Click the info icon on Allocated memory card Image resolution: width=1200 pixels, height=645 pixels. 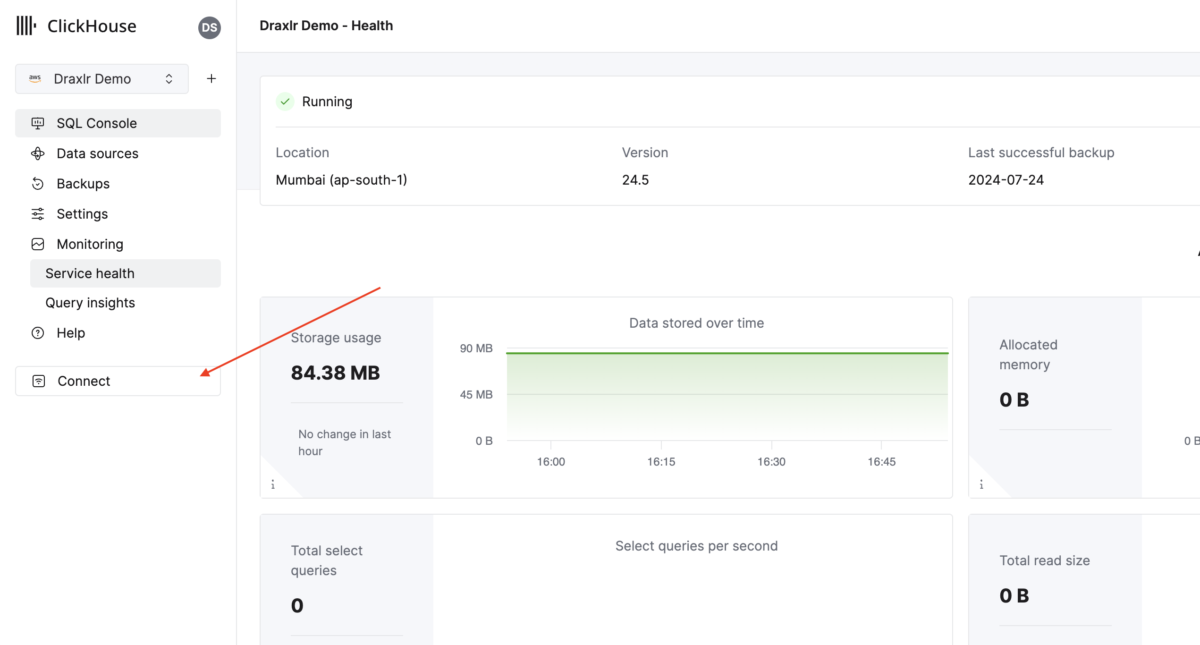coord(981,484)
